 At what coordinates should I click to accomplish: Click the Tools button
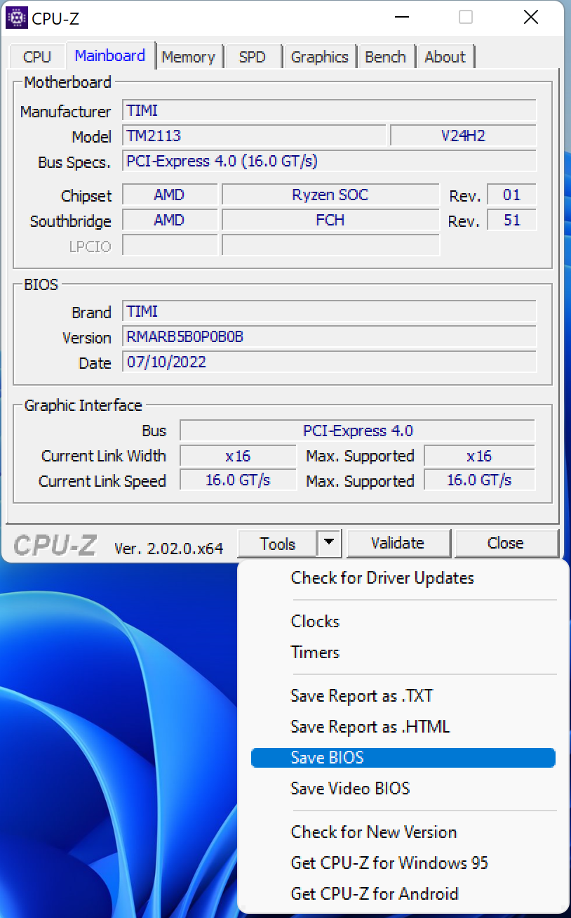click(x=278, y=544)
